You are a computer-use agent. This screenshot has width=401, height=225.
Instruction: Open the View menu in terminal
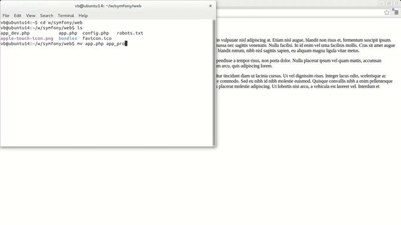[31, 16]
